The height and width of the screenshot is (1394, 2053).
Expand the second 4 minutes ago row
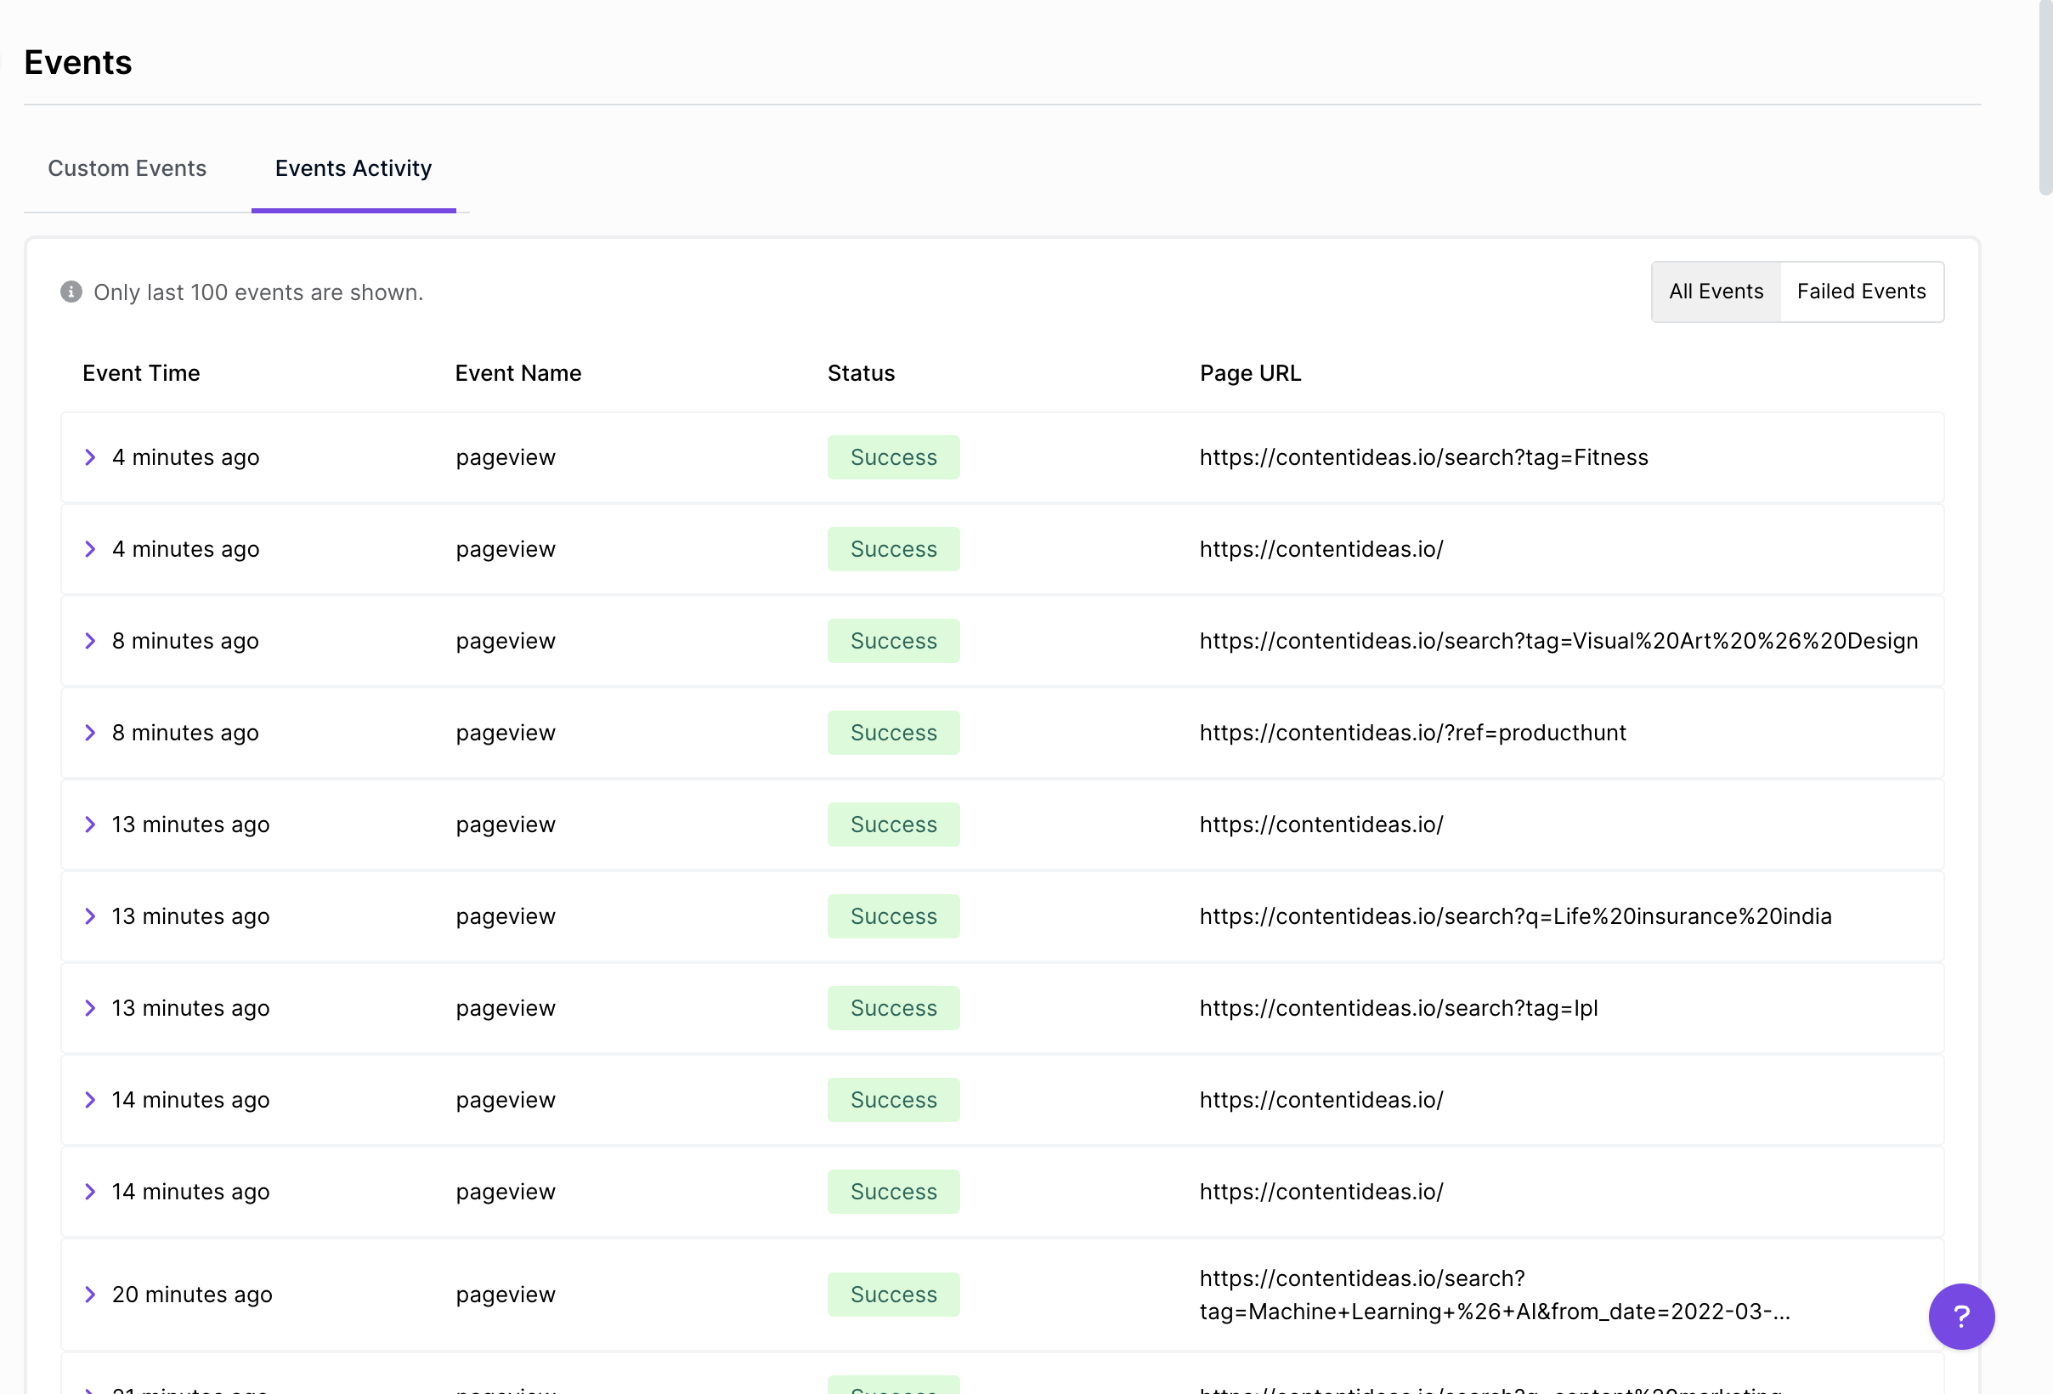click(90, 548)
